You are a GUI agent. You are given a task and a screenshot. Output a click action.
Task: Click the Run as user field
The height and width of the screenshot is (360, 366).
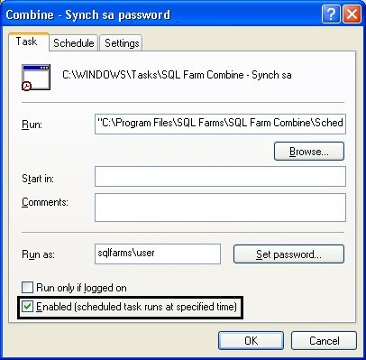[x=158, y=254]
